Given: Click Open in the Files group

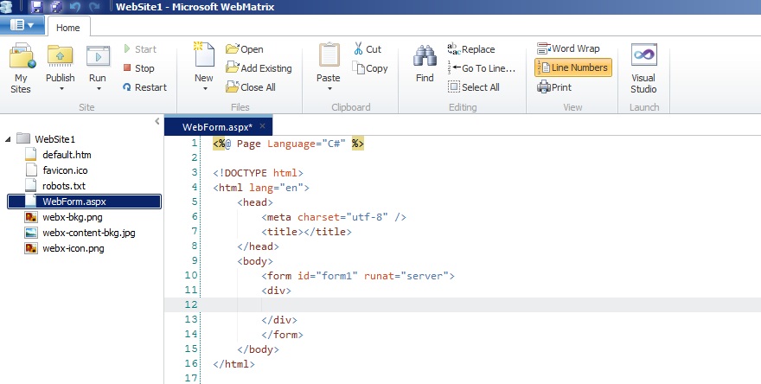Looking at the screenshot, I should [x=245, y=49].
